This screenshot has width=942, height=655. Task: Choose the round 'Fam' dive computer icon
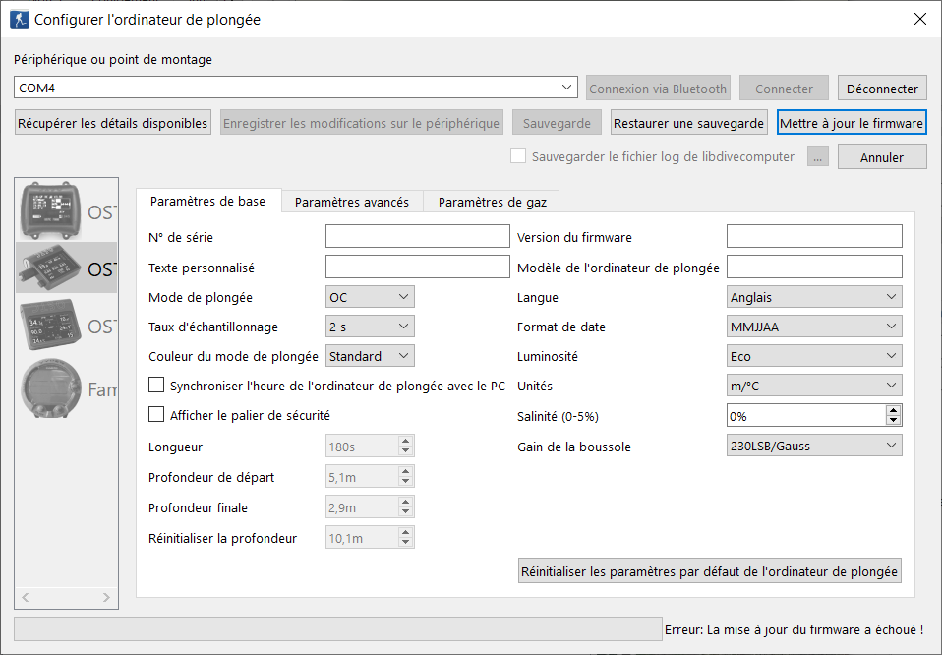click(x=66, y=388)
